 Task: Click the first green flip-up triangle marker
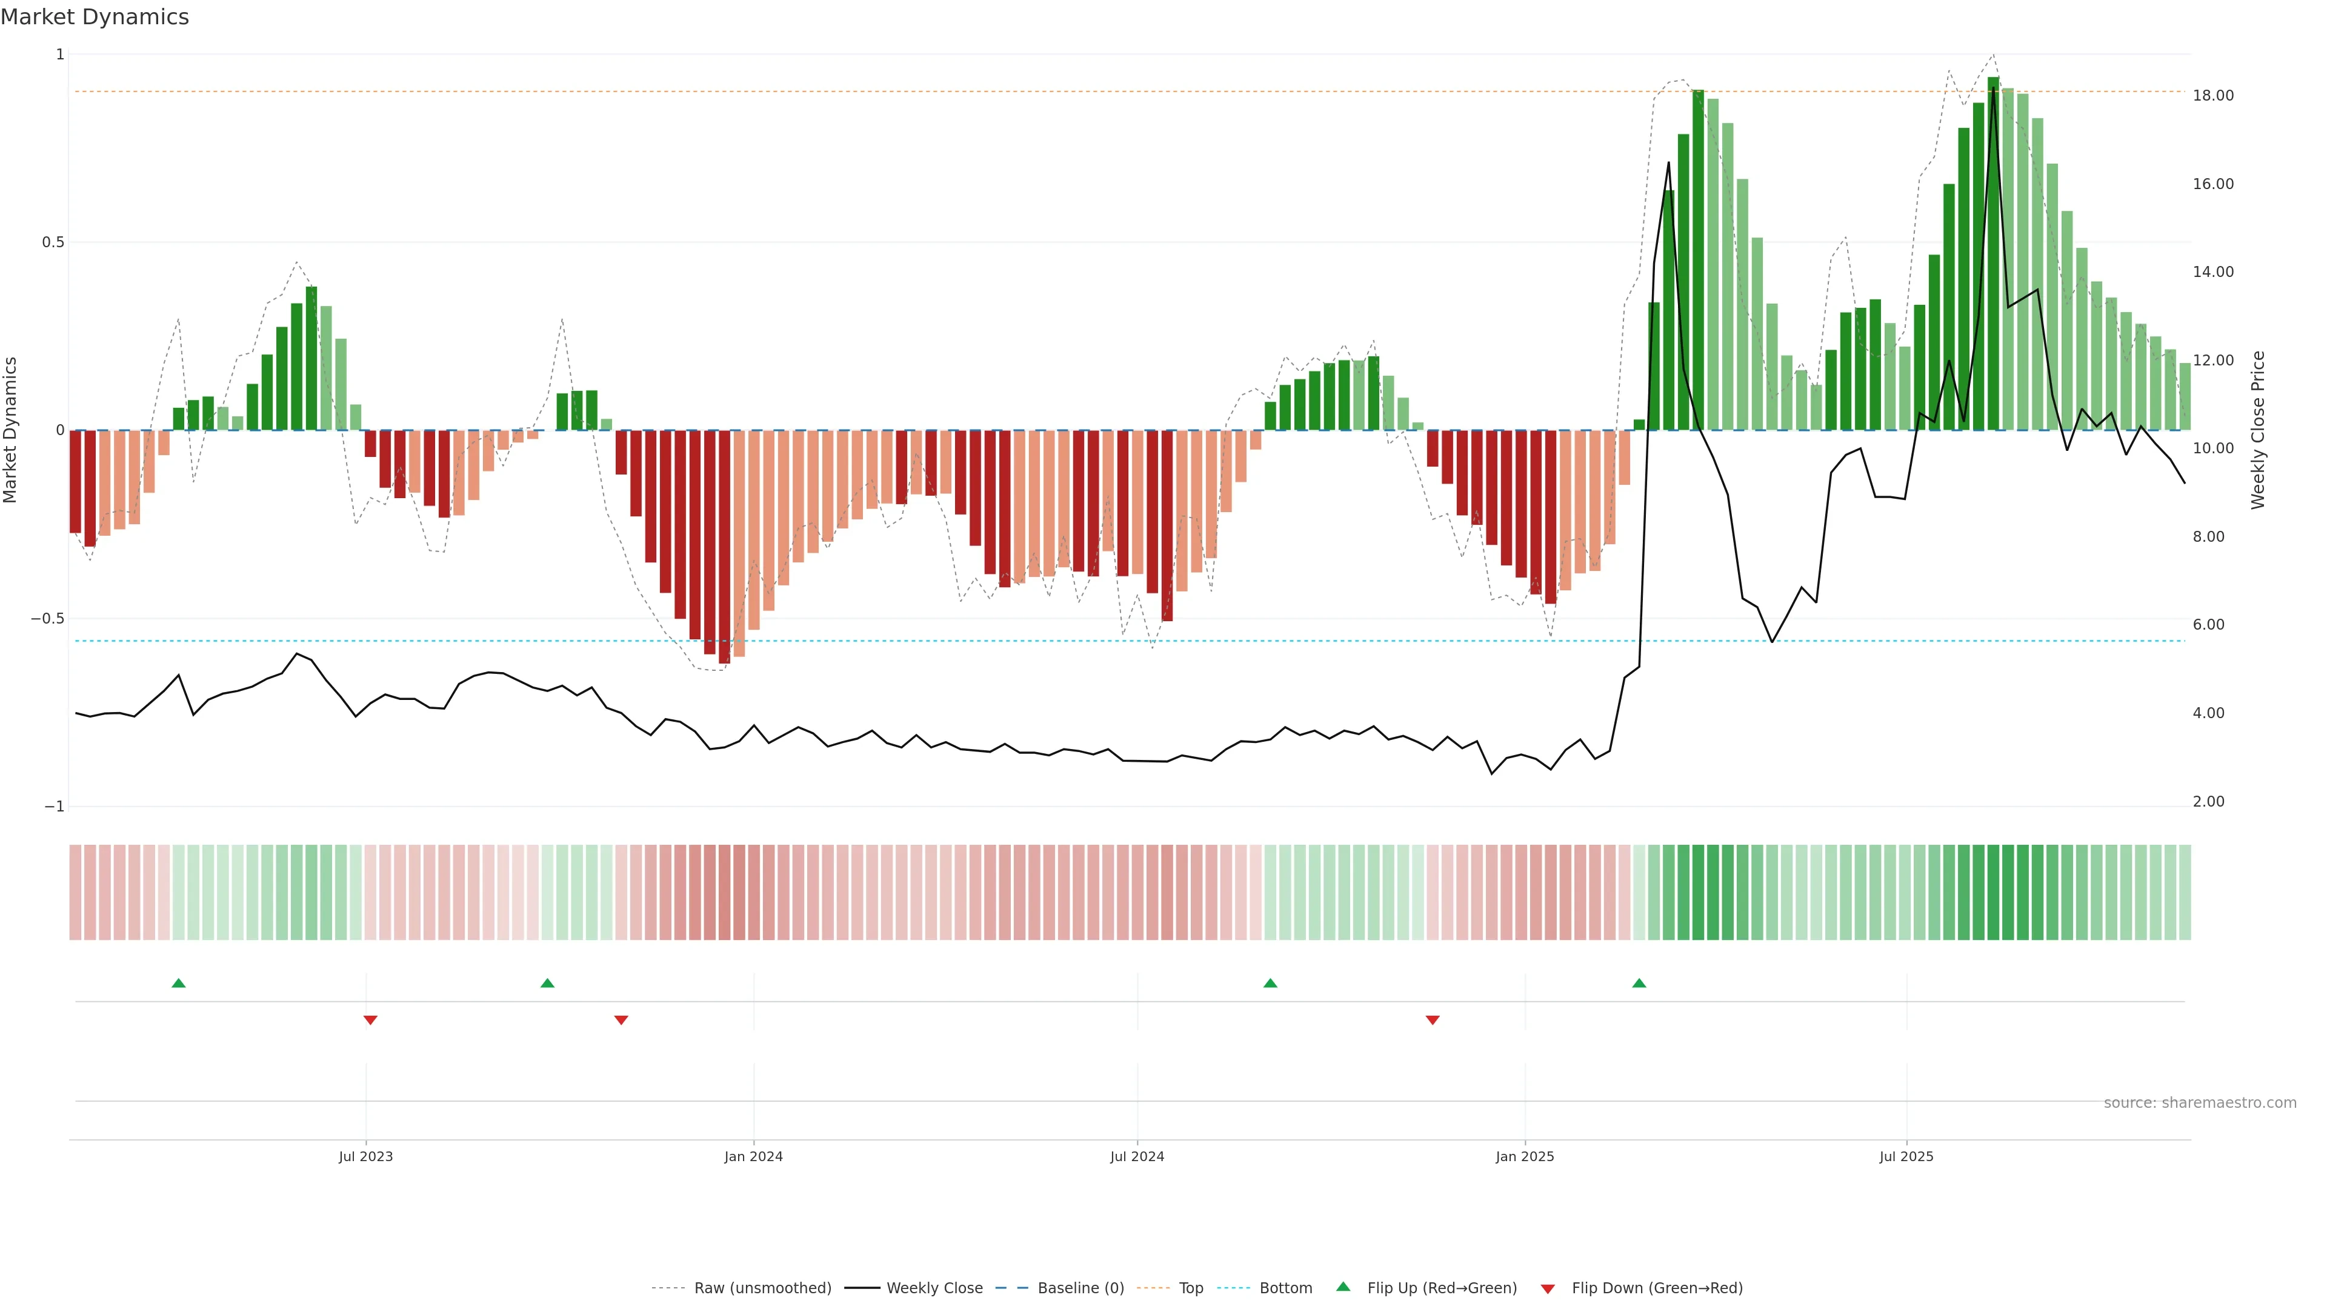[x=179, y=983]
